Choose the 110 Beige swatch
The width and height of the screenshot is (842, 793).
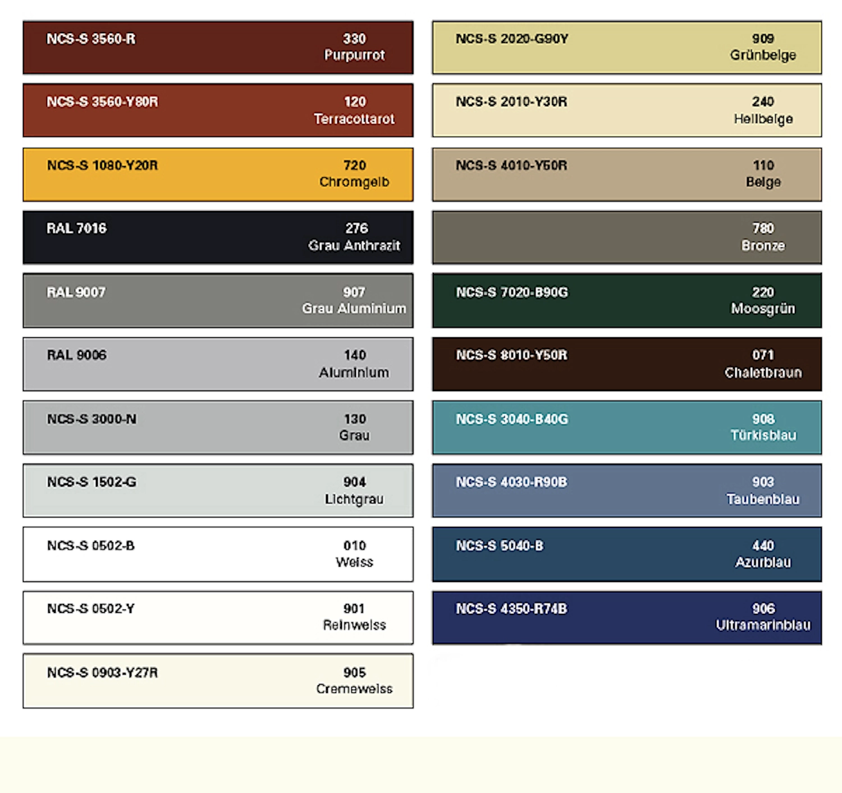click(x=627, y=175)
